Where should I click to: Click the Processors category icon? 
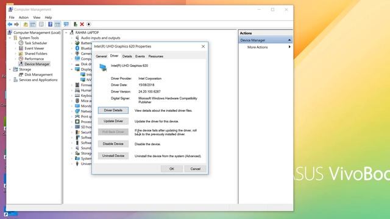pos(77,122)
